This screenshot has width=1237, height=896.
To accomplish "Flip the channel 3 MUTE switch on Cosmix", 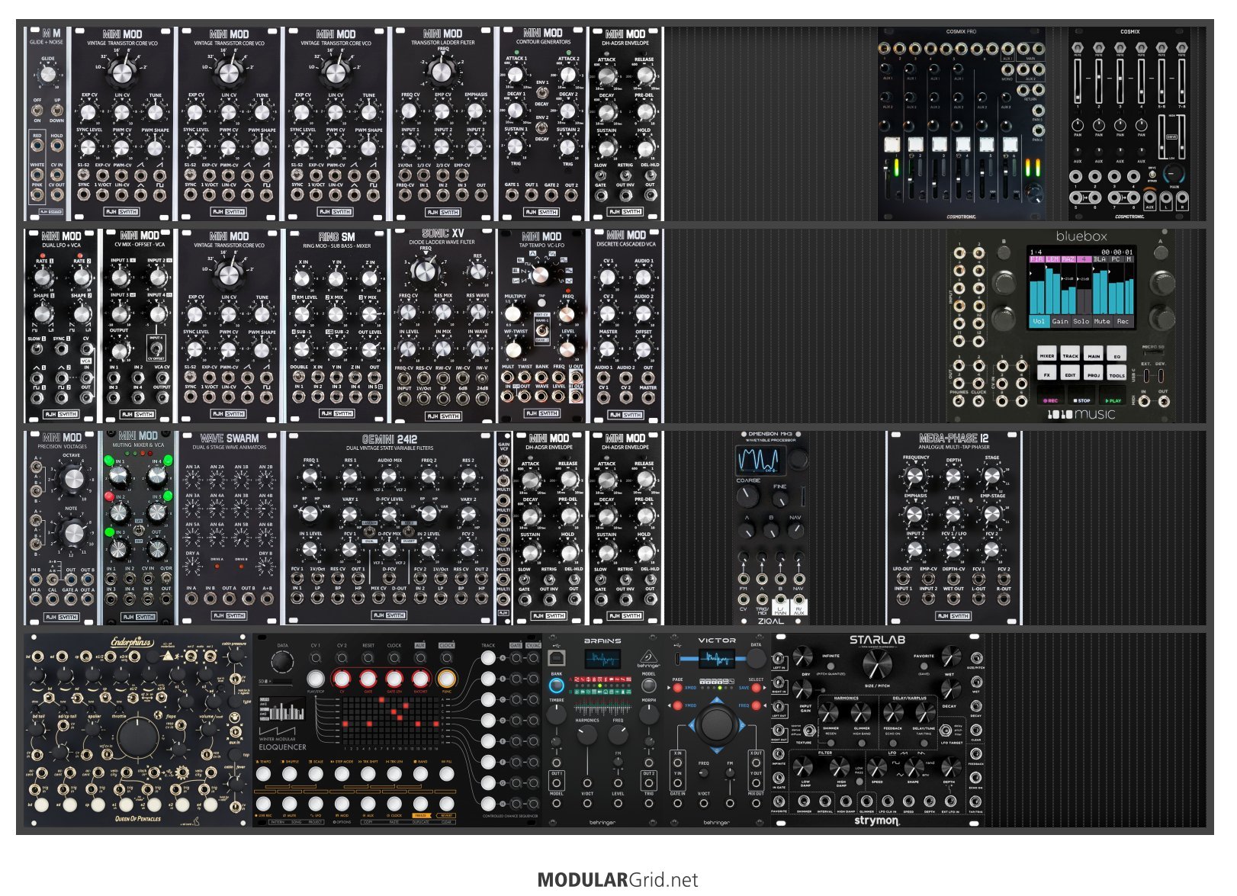I will click(1120, 48).
